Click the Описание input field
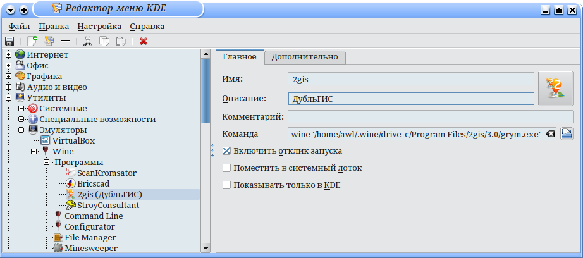583x258 pixels. point(411,99)
